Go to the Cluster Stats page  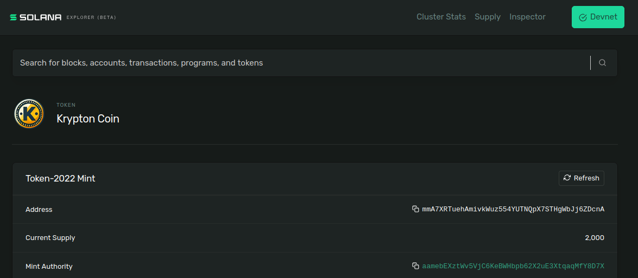tap(441, 17)
